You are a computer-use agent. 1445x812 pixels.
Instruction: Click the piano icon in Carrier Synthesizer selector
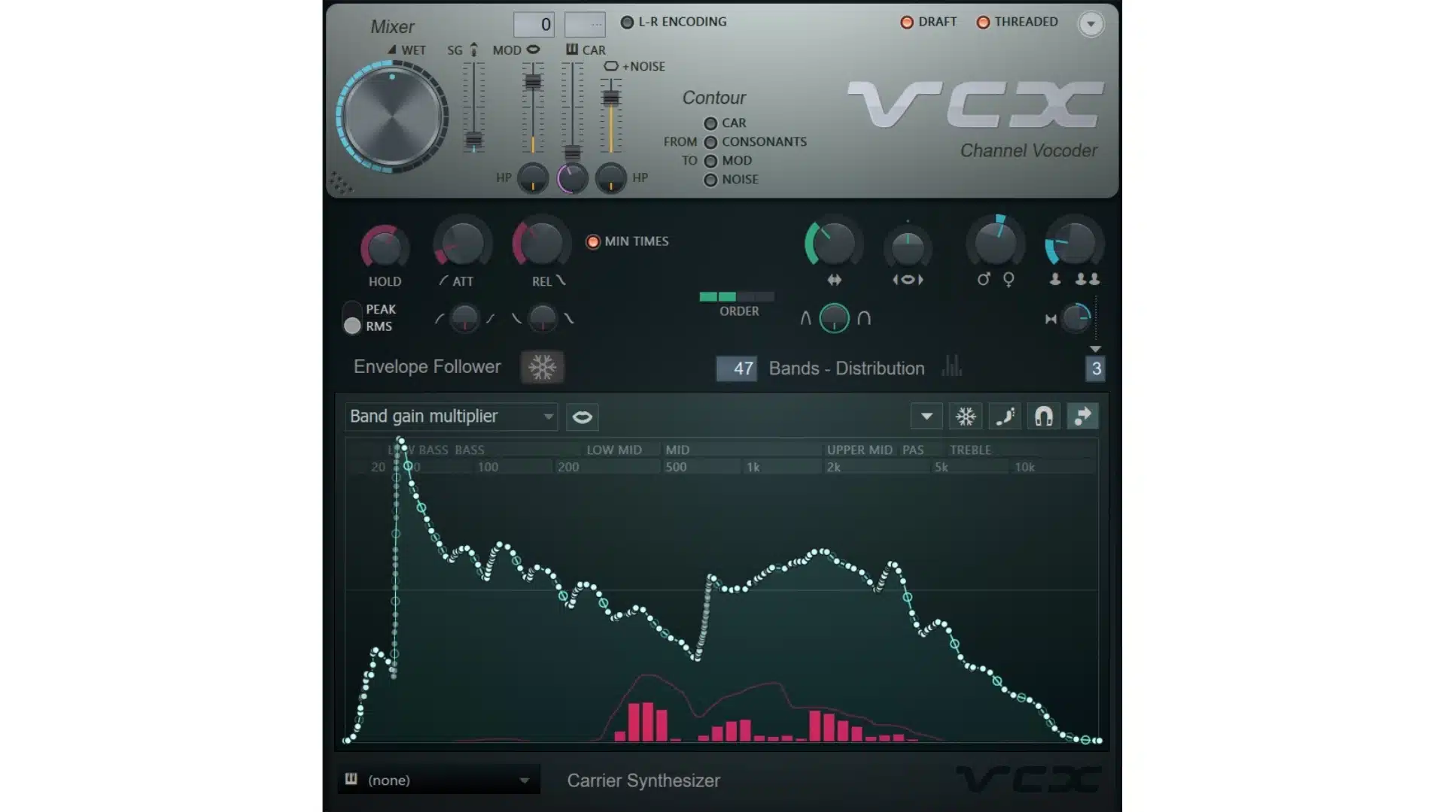[351, 779]
